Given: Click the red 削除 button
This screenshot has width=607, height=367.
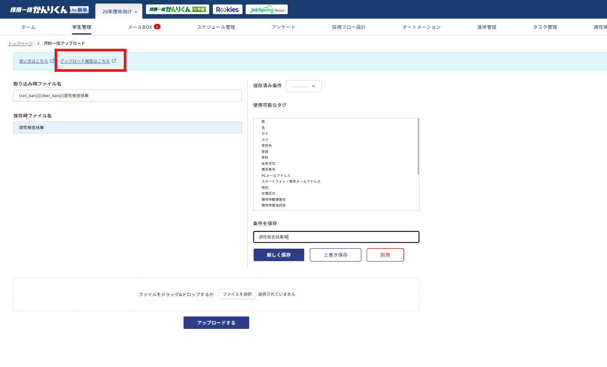Looking at the screenshot, I should click(385, 255).
